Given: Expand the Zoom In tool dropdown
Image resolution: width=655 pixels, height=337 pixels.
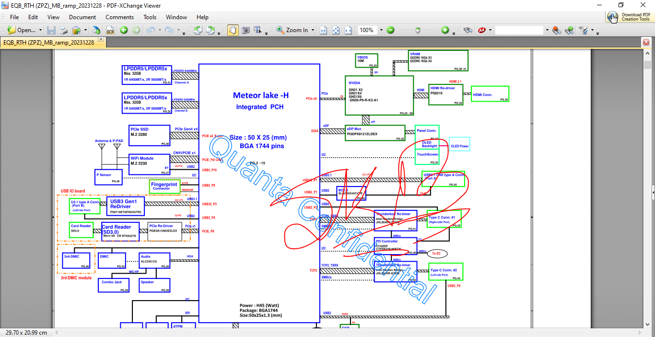Looking at the screenshot, I should tap(313, 30).
